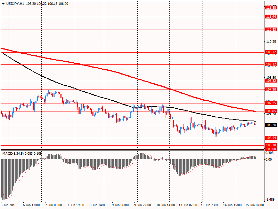Click the USDJPY,H1 chart title text
Viewport: 278px width, 209px height.
[15, 4]
